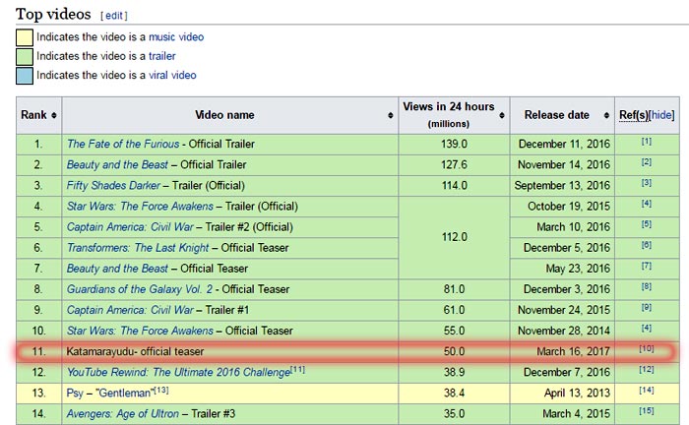Image resolution: width=689 pixels, height=425 pixels.
Task: Click the blue viral video legend swatch
Action: click(25, 76)
